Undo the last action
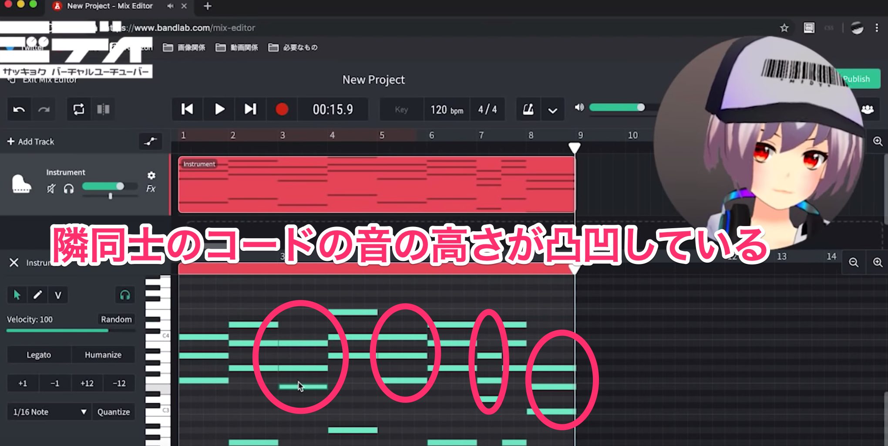The height and width of the screenshot is (446, 888). coord(19,109)
